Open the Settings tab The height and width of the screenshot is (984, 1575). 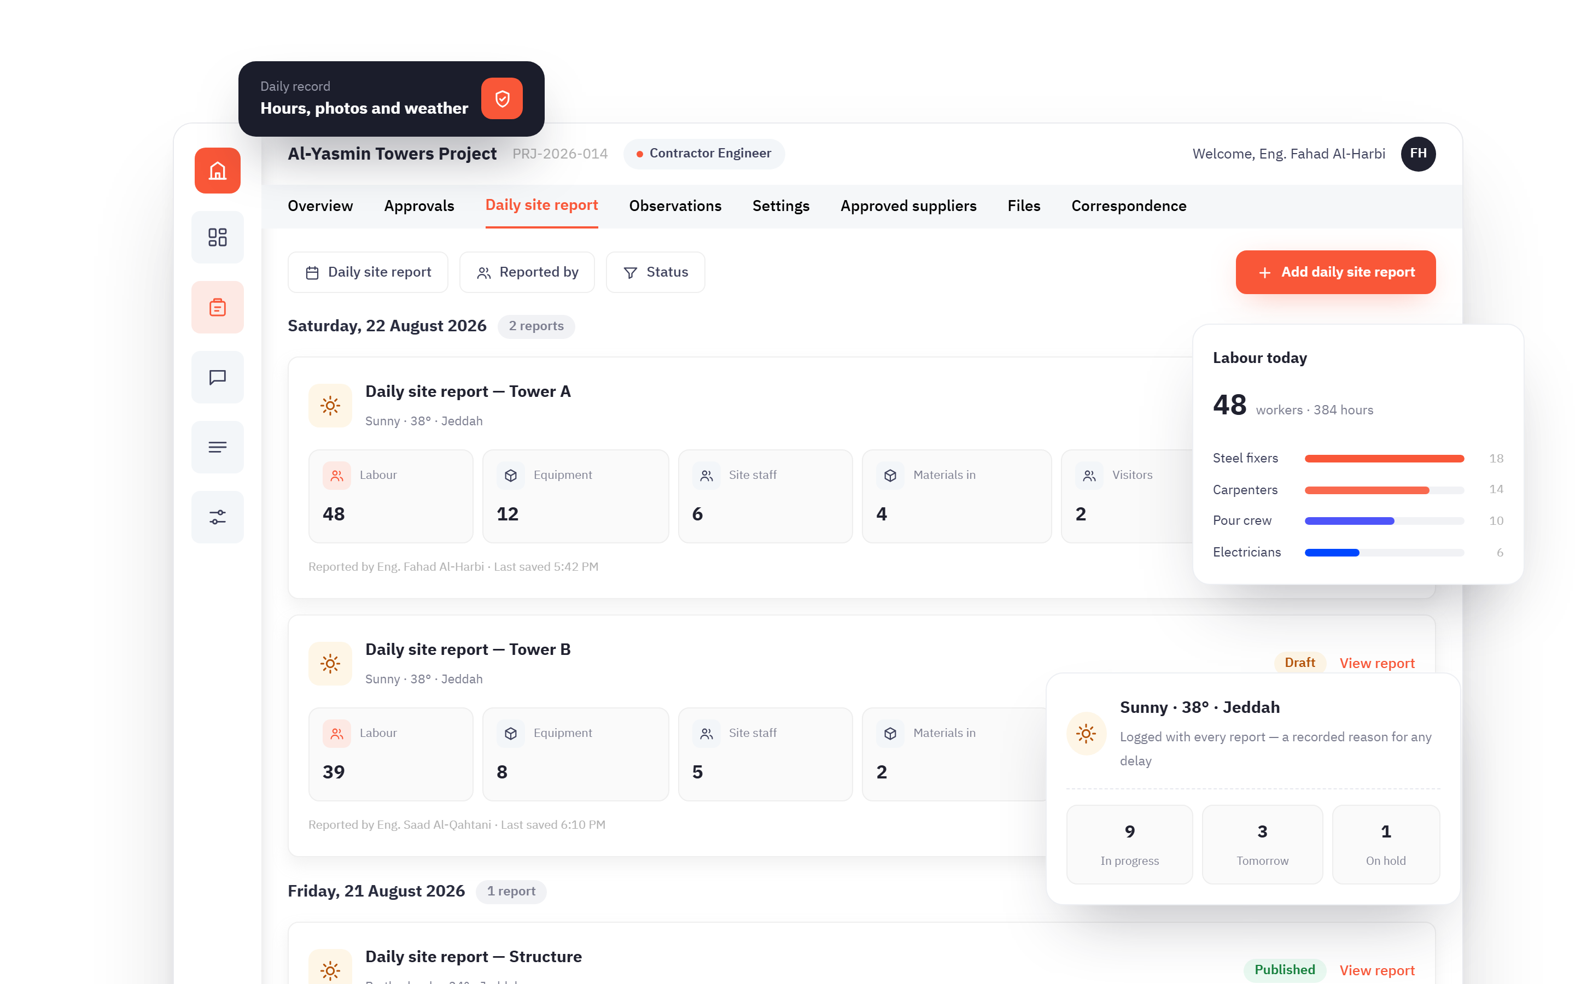(x=780, y=206)
